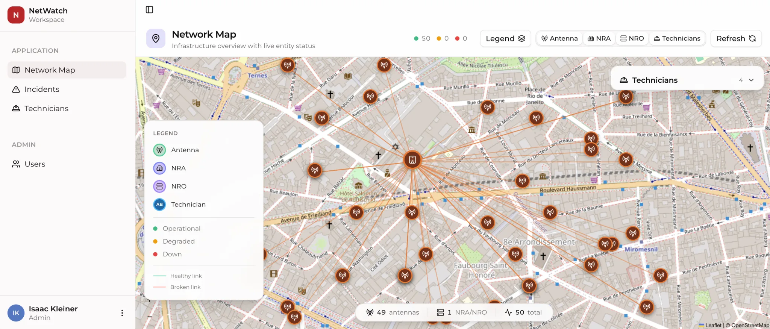Viewport: 770px width, 329px height.
Task: Click the central NRO building node on map
Action: tap(412, 160)
